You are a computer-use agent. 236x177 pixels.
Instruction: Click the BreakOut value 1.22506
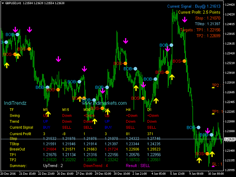tap(133, 149)
